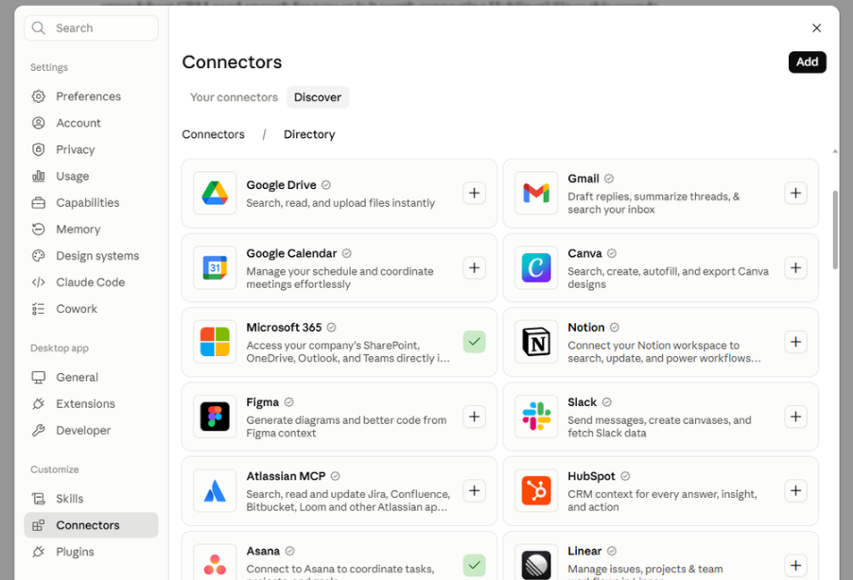
Task: Click the Microsoft 365 title text
Action: pos(284,327)
